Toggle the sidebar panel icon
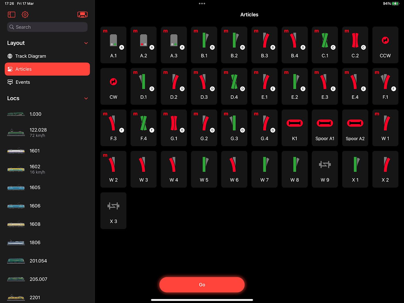Image resolution: width=404 pixels, height=303 pixels. coord(12,14)
